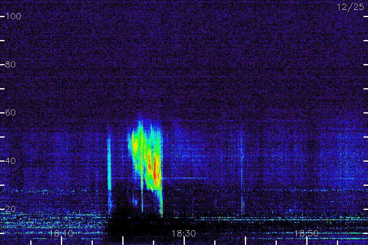The height and width of the screenshot is (245, 368).
Task: Click the 40 frequency axis label
Action: pos(10,161)
